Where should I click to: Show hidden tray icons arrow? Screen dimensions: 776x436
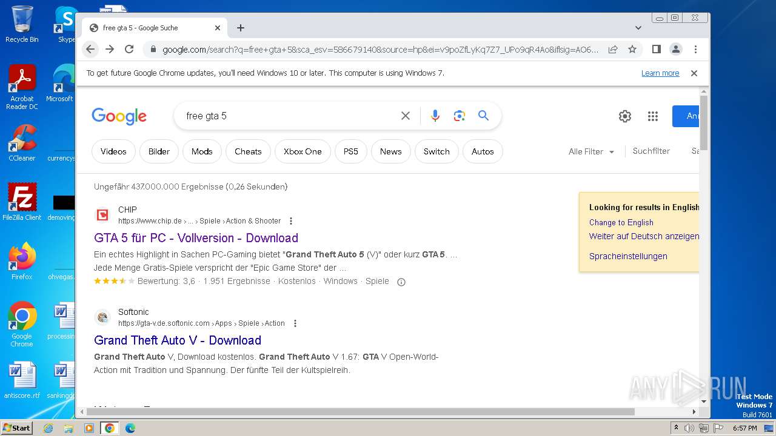click(x=676, y=428)
